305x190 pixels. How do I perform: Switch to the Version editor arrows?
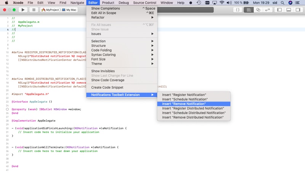[268, 10]
